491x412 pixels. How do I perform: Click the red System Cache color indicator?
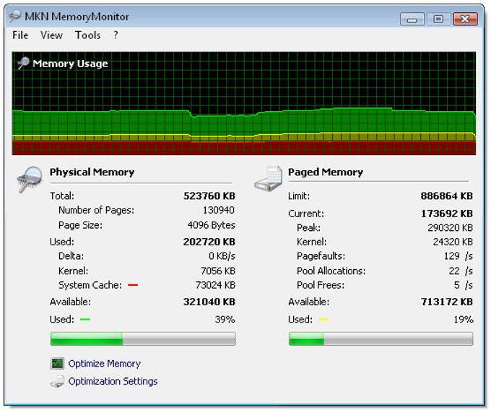[x=133, y=285]
